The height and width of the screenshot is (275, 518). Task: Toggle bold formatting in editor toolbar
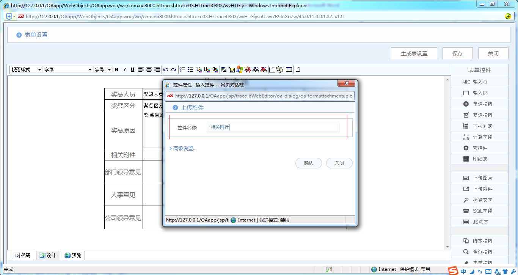tap(117, 70)
